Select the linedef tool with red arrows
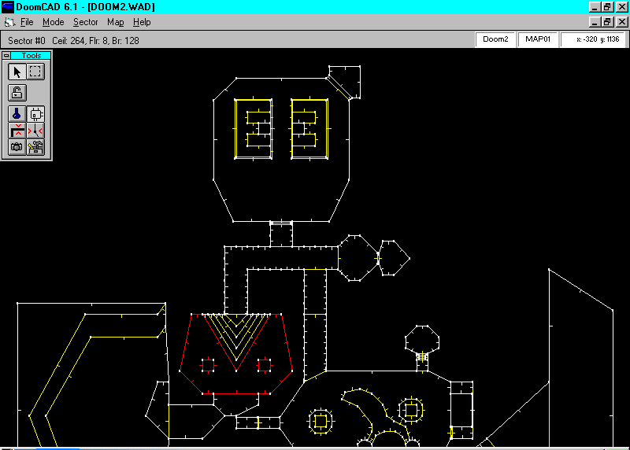 click(x=17, y=131)
